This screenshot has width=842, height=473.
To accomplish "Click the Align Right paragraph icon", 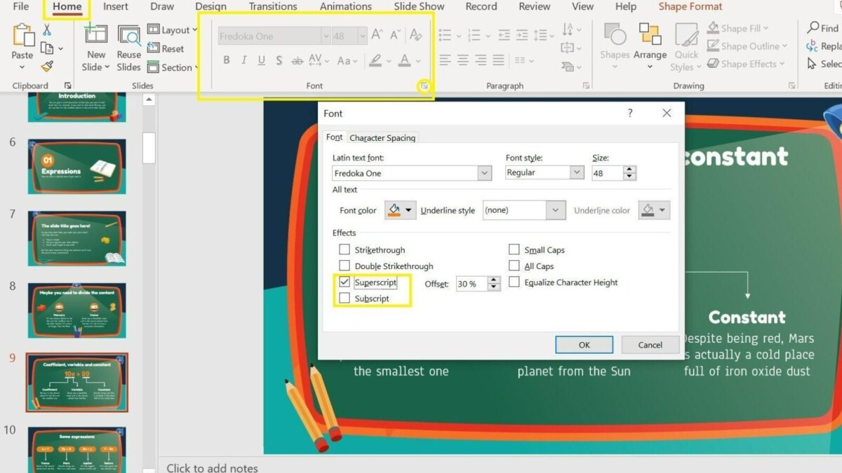I will point(481,60).
